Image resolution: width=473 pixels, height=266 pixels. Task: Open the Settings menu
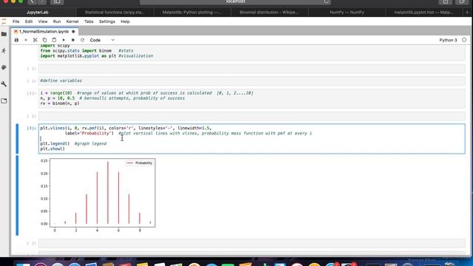click(107, 21)
